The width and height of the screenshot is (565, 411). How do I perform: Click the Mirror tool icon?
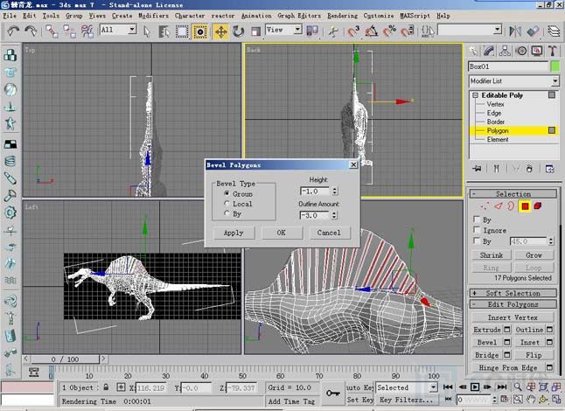tap(515, 31)
